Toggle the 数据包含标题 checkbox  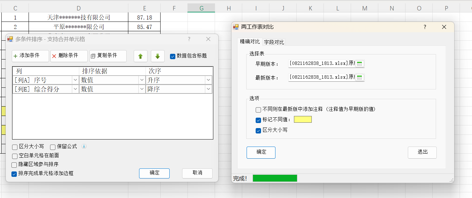[173, 56]
